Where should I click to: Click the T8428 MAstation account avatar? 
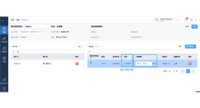pos(157,20)
